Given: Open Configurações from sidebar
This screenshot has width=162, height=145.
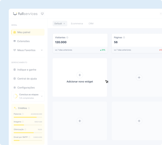Looking at the screenshot, I should click(26, 88).
